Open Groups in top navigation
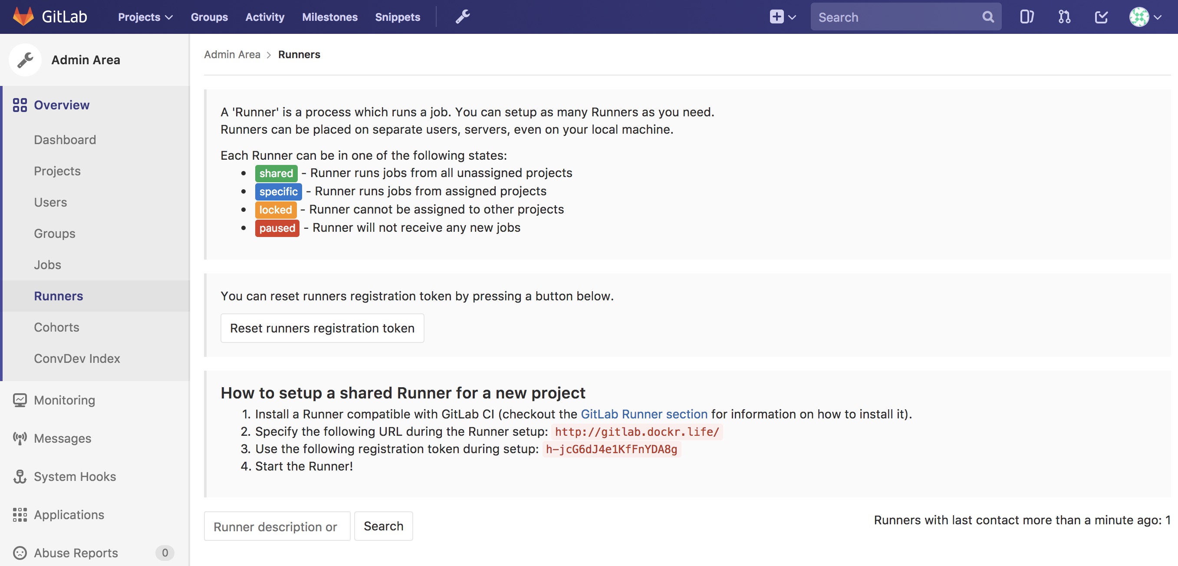Image resolution: width=1178 pixels, height=566 pixels. (x=209, y=17)
